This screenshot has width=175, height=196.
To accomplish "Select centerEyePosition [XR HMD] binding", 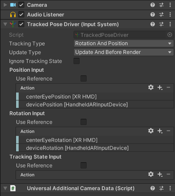I will (x=95, y=97).
